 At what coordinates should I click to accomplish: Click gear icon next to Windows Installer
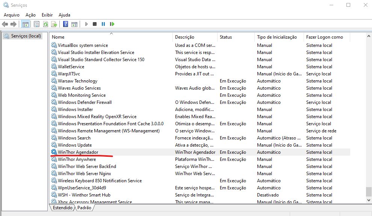point(54,109)
